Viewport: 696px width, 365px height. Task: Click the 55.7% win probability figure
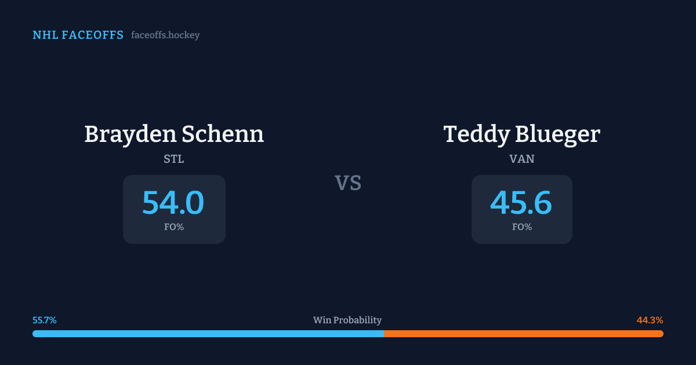point(45,320)
